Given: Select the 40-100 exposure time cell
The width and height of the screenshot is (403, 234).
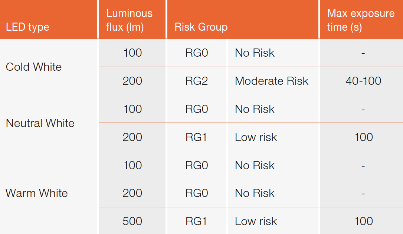Looking at the screenshot, I should click(x=363, y=81).
